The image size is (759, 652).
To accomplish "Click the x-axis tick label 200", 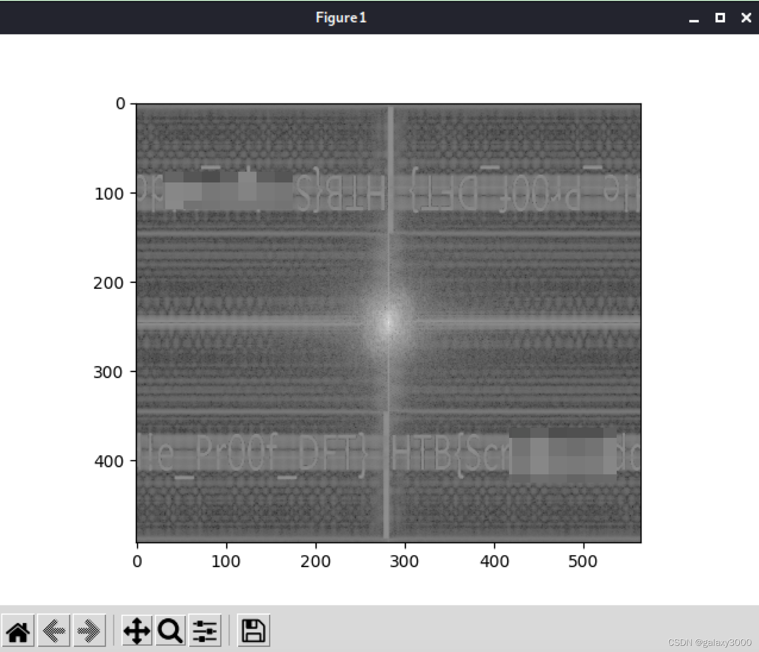I will pyautogui.click(x=316, y=561).
